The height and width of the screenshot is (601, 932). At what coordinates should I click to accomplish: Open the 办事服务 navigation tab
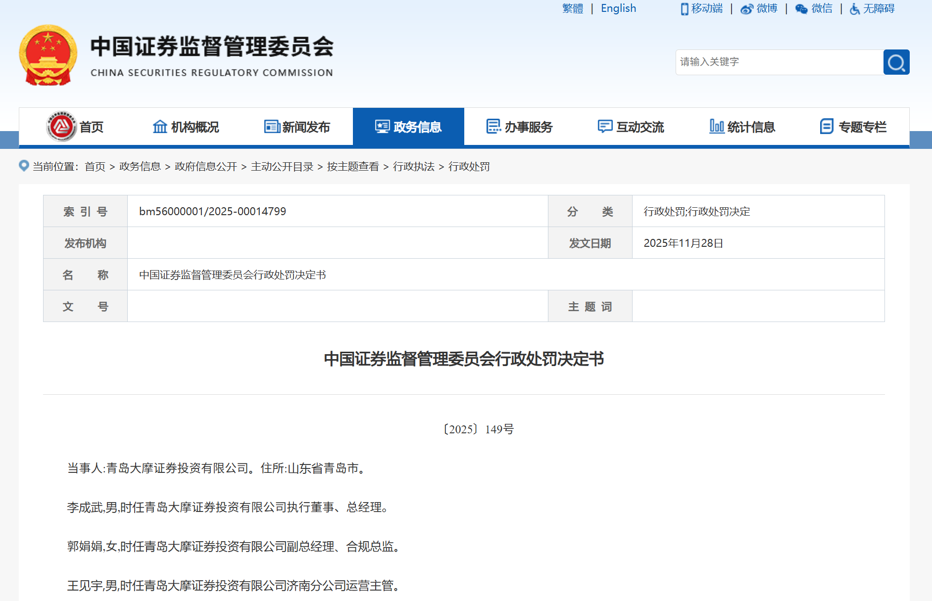point(519,127)
